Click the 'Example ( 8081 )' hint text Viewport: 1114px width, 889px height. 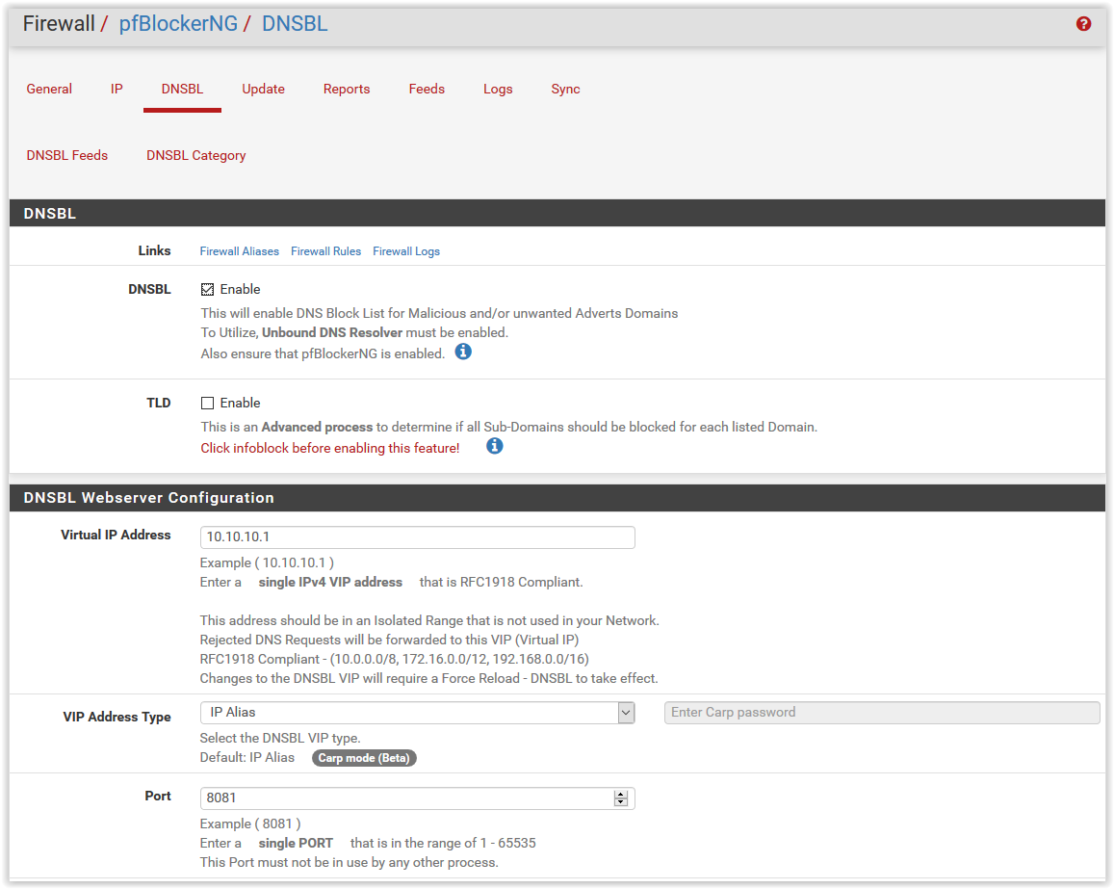250,824
